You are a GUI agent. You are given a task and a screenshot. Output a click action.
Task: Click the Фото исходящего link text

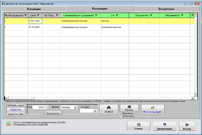point(153,112)
